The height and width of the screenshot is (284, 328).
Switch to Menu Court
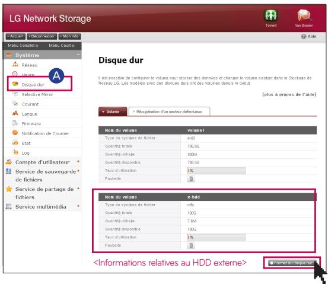[x=61, y=46]
